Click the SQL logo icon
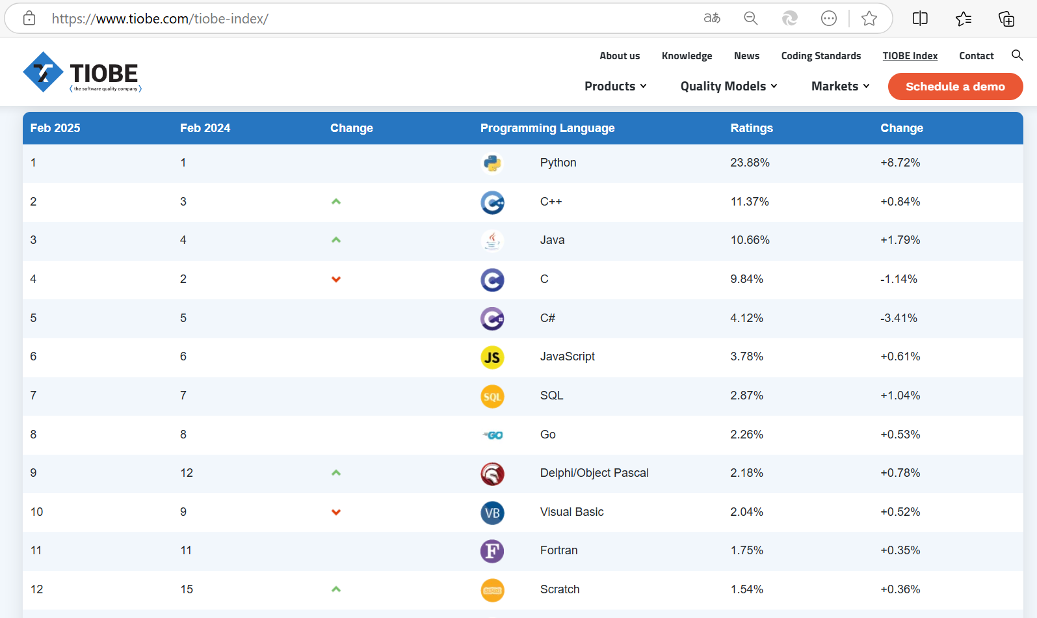Screen dimensions: 1037x618 click(492, 396)
